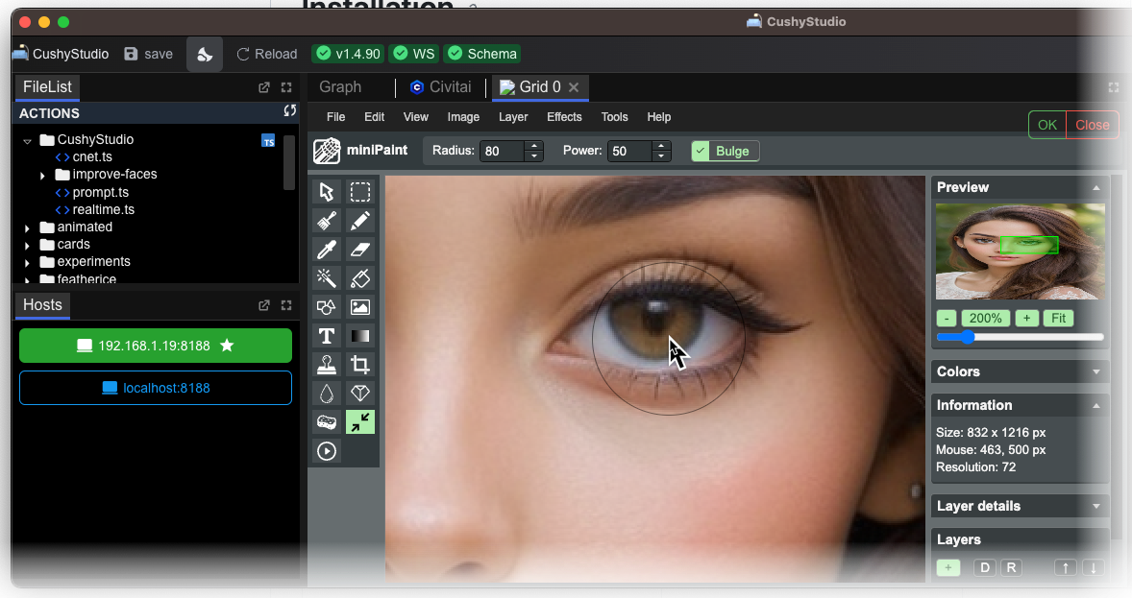Select the Brush tool in miniPaint

327,221
